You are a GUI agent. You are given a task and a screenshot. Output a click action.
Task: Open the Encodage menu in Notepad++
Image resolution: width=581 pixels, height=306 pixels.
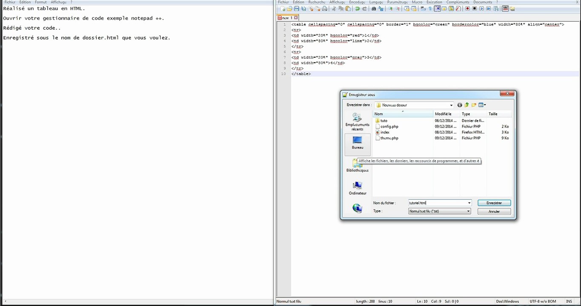tap(358, 2)
